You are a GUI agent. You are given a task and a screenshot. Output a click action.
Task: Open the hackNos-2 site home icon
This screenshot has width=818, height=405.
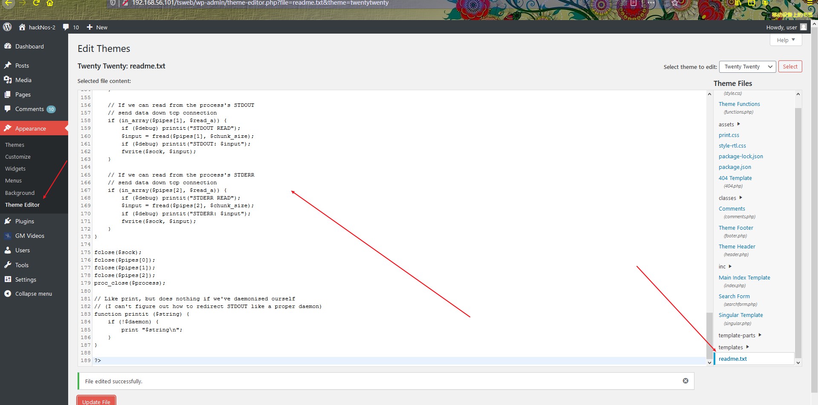[22, 27]
